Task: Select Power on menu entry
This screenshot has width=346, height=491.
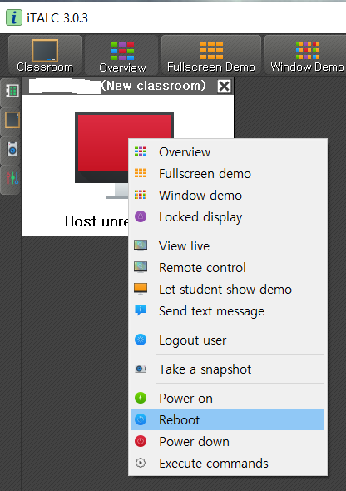Action: click(227, 398)
